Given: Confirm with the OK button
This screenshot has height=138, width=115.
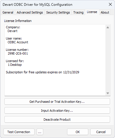Looking at the screenshot, I should point(78,132).
